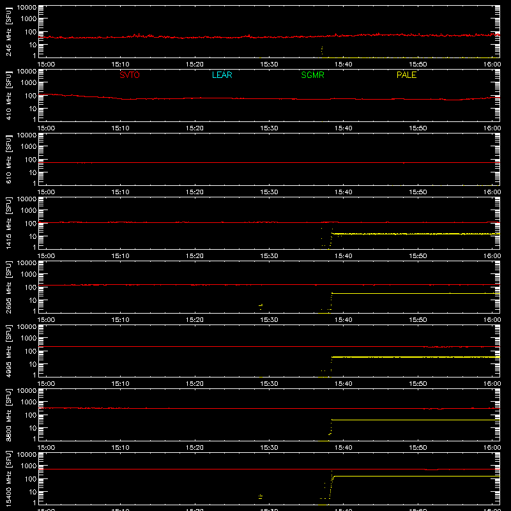This screenshot has height=511, width=511.
Task: Click 16:00 tick label under 245 MHz panel
Action: coord(492,65)
